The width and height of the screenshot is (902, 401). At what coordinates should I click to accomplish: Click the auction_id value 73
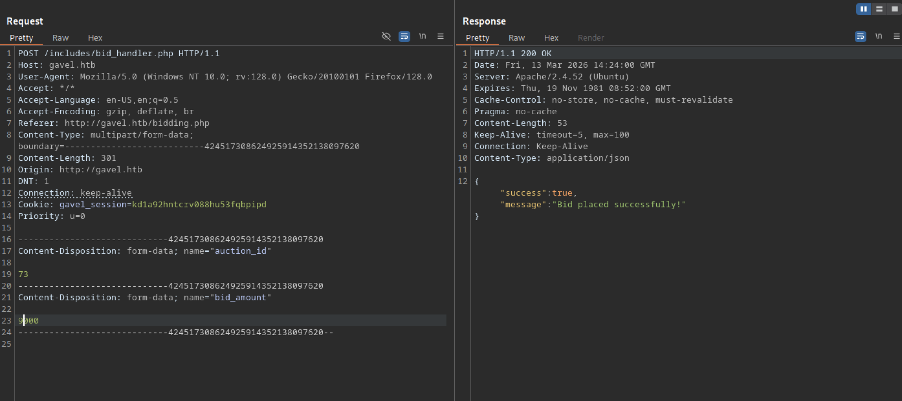[23, 274]
